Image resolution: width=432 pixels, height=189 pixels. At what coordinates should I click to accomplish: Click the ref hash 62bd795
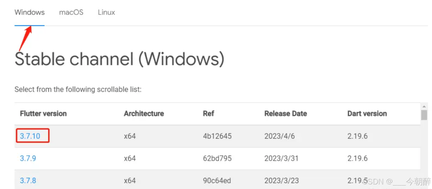click(x=217, y=158)
